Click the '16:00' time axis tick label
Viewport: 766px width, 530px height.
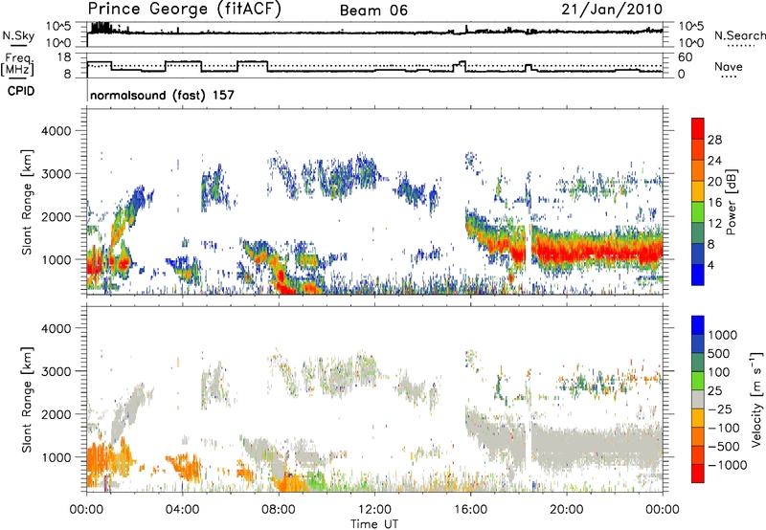pyautogui.click(x=470, y=510)
